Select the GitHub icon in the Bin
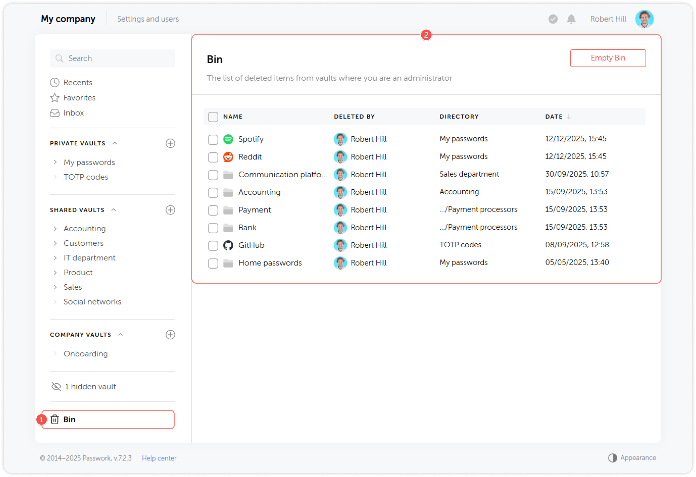Image resolution: width=696 pixels, height=477 pixels. click(x=228, y=245)
